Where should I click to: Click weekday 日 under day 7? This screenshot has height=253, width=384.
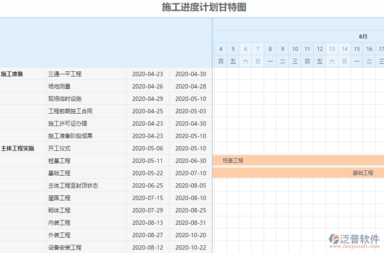(x=258, y=61)
